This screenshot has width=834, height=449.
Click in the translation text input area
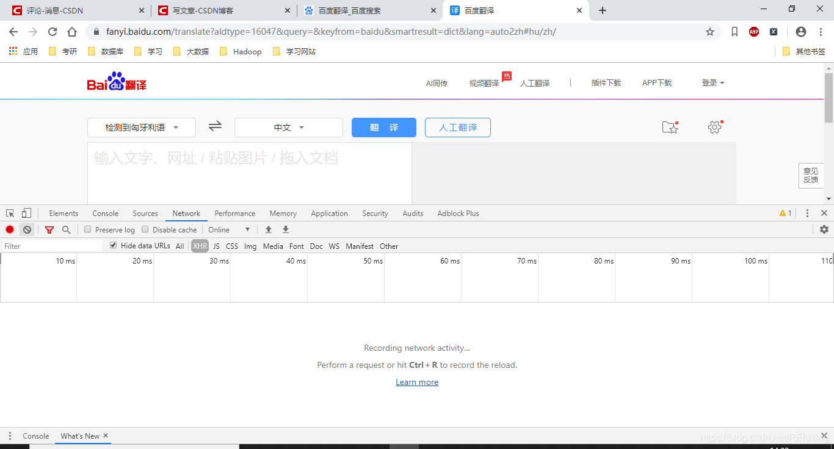[250, 173]
